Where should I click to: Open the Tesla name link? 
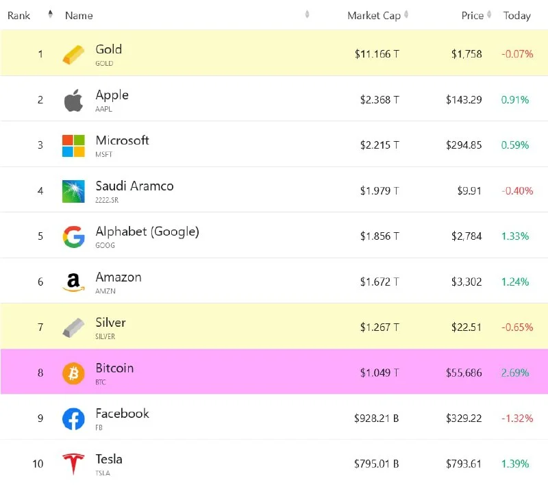click(109, 459)
